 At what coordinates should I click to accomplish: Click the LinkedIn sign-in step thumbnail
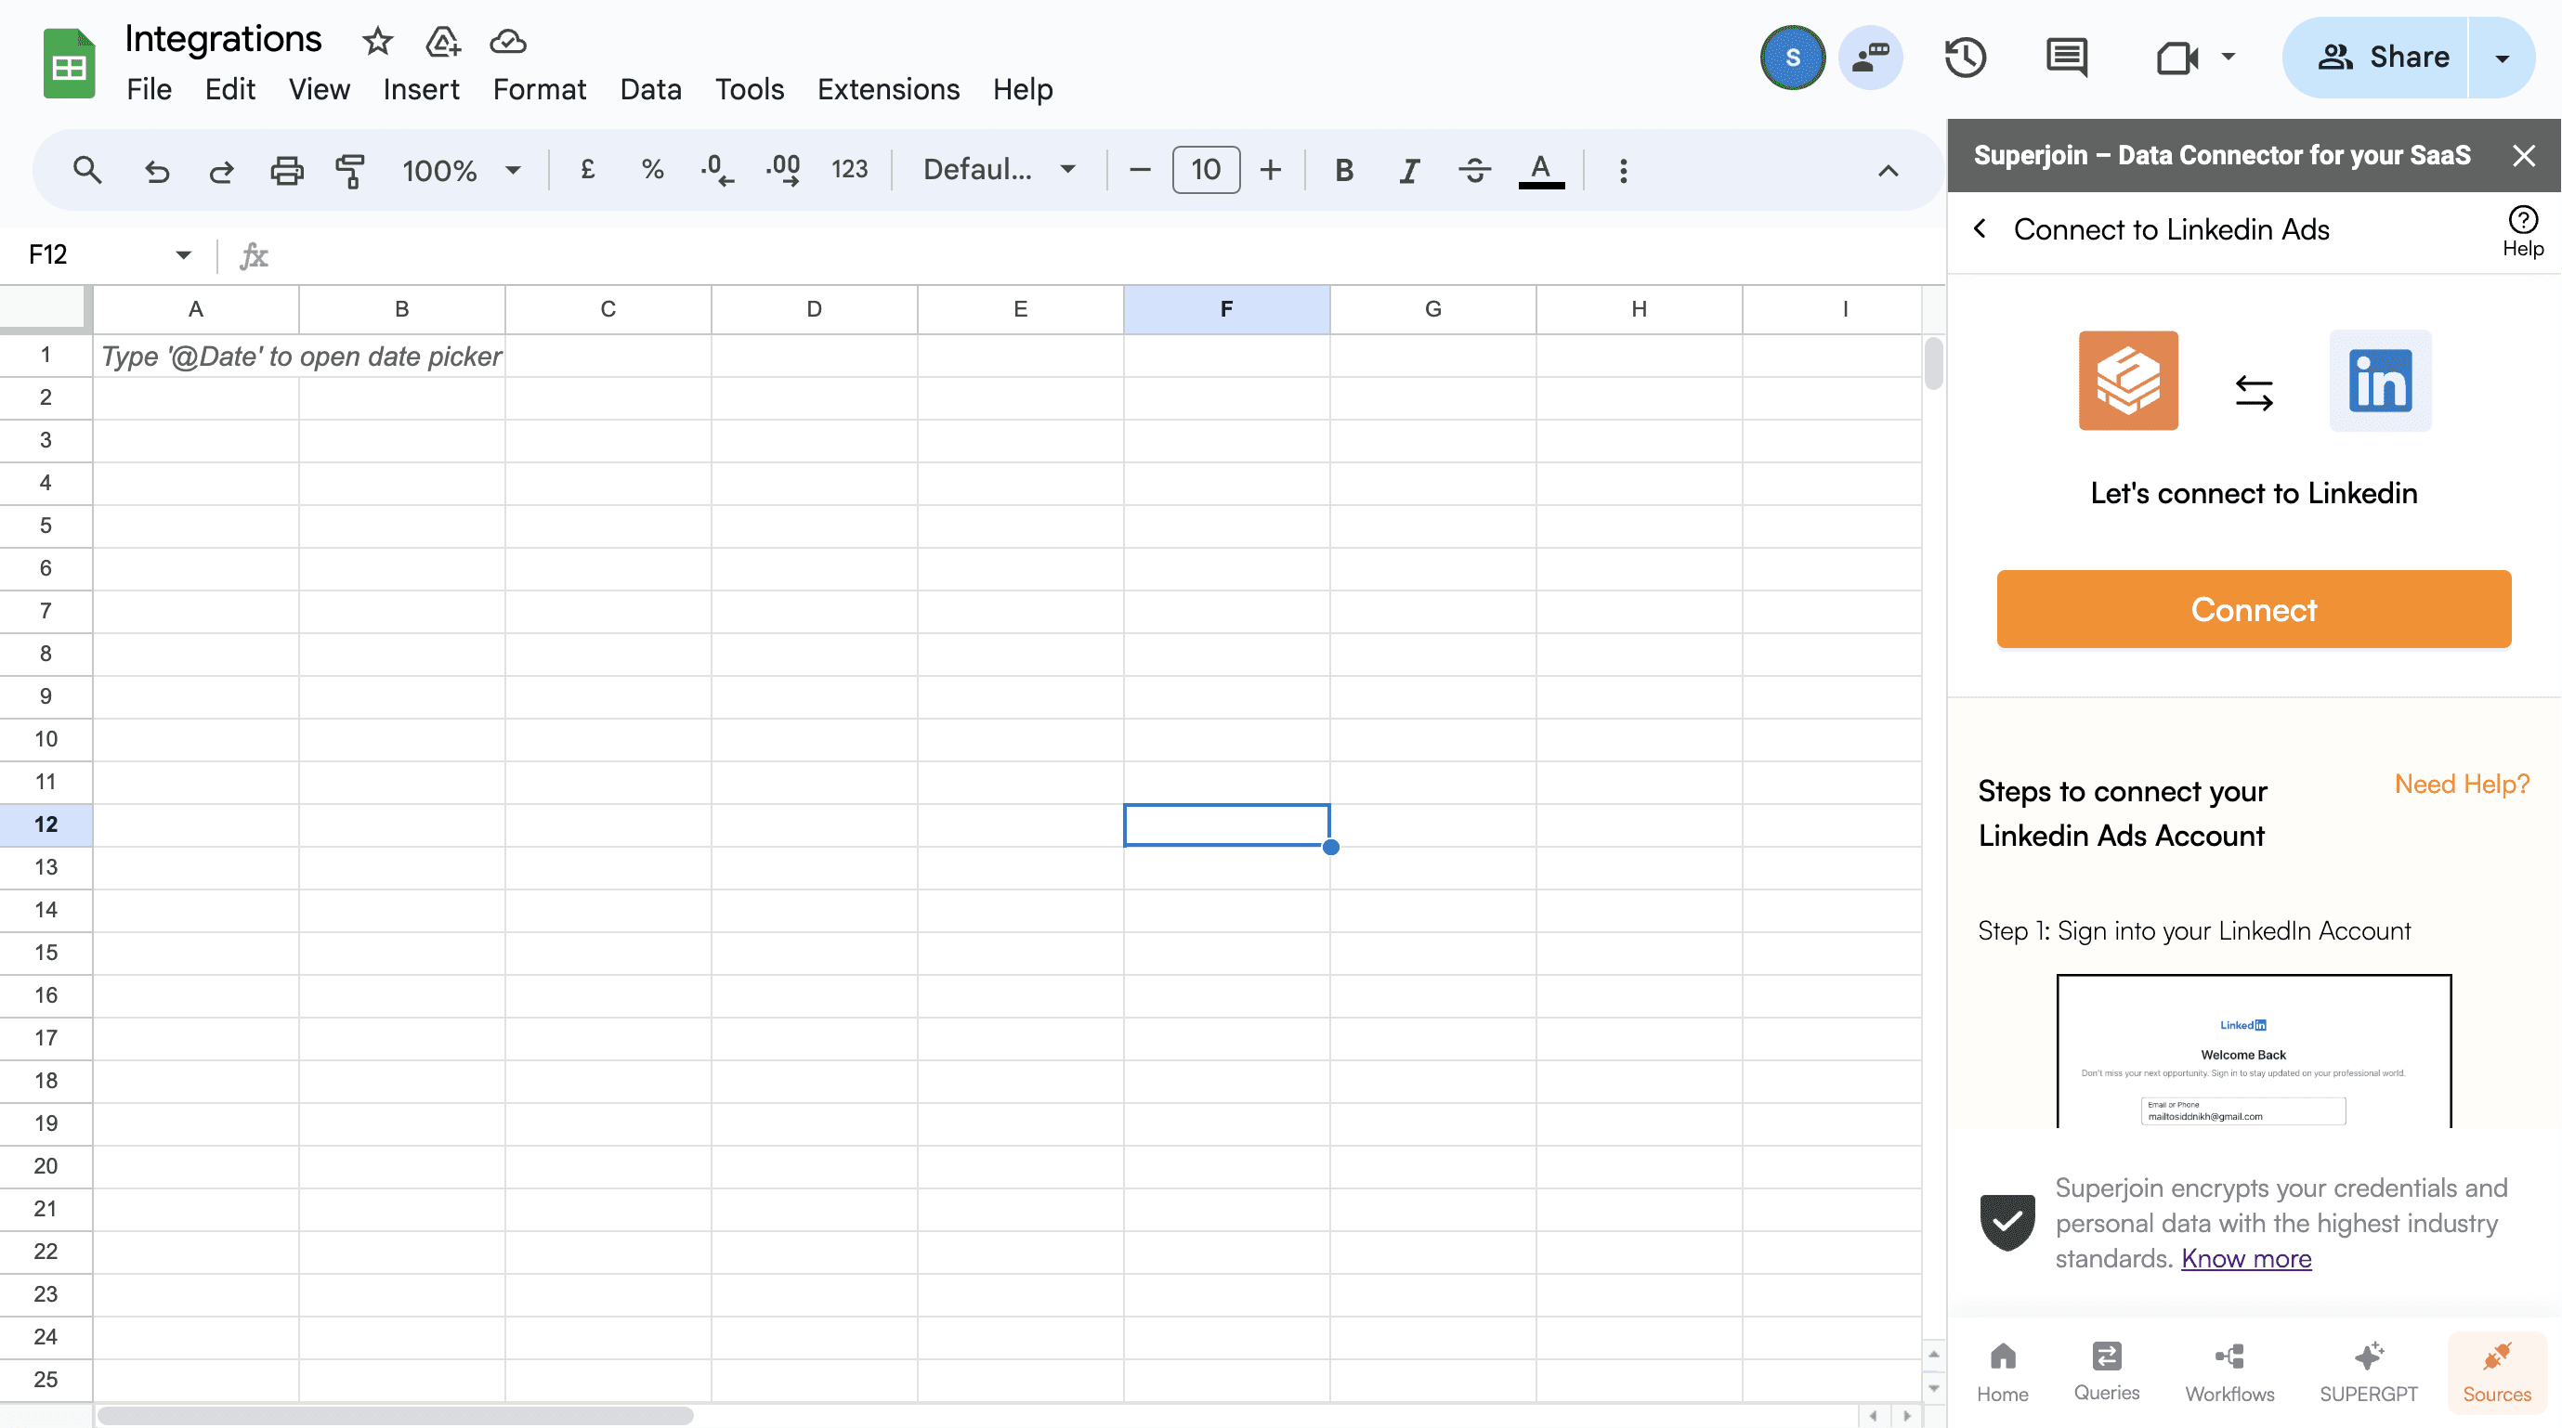2254,1050
